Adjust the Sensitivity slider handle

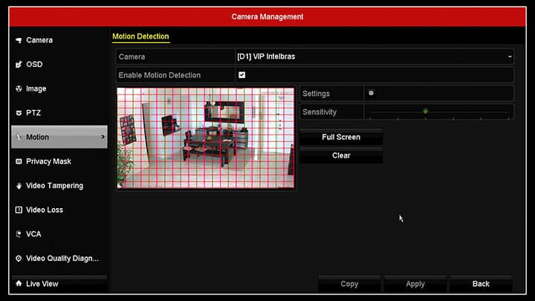tap(425, 111)
